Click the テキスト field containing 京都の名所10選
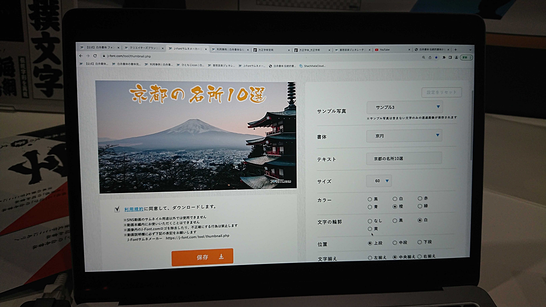Image resolution: width=546 pixels, height=307 pixels. pyautogui.click(x=403, y=158)
